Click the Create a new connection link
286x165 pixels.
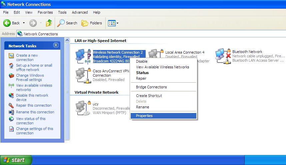(27, 57)
